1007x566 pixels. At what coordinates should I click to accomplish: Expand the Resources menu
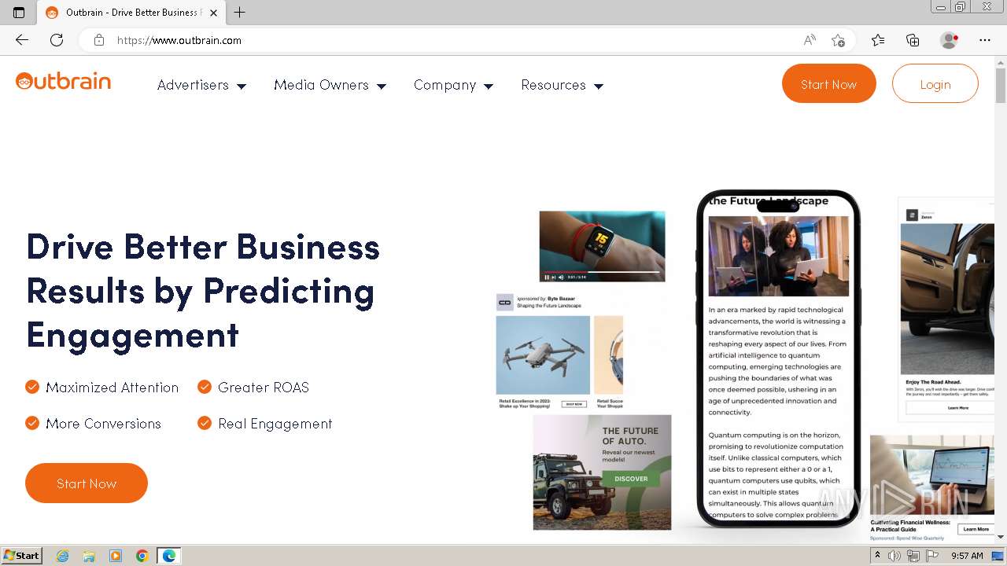point(562,85)
